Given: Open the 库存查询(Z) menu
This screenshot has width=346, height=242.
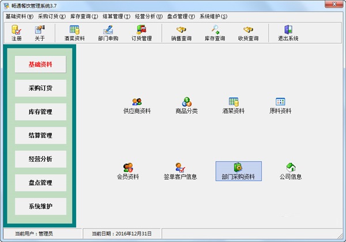Looking at the screenshot, I should tap(84, 16).
